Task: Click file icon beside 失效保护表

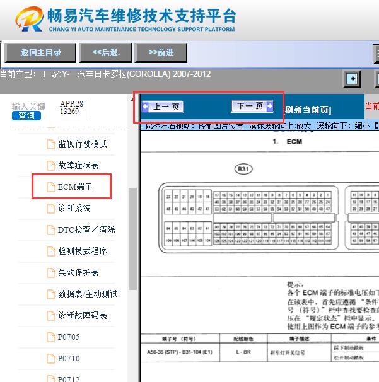Action: click(50, 272)
